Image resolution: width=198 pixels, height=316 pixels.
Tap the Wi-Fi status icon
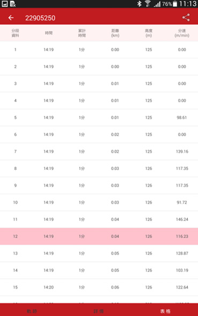point(148,4)
